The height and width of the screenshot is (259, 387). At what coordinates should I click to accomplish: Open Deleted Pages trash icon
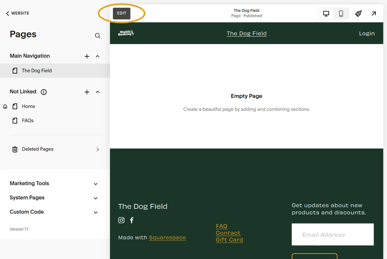click(x=15, y=149)
